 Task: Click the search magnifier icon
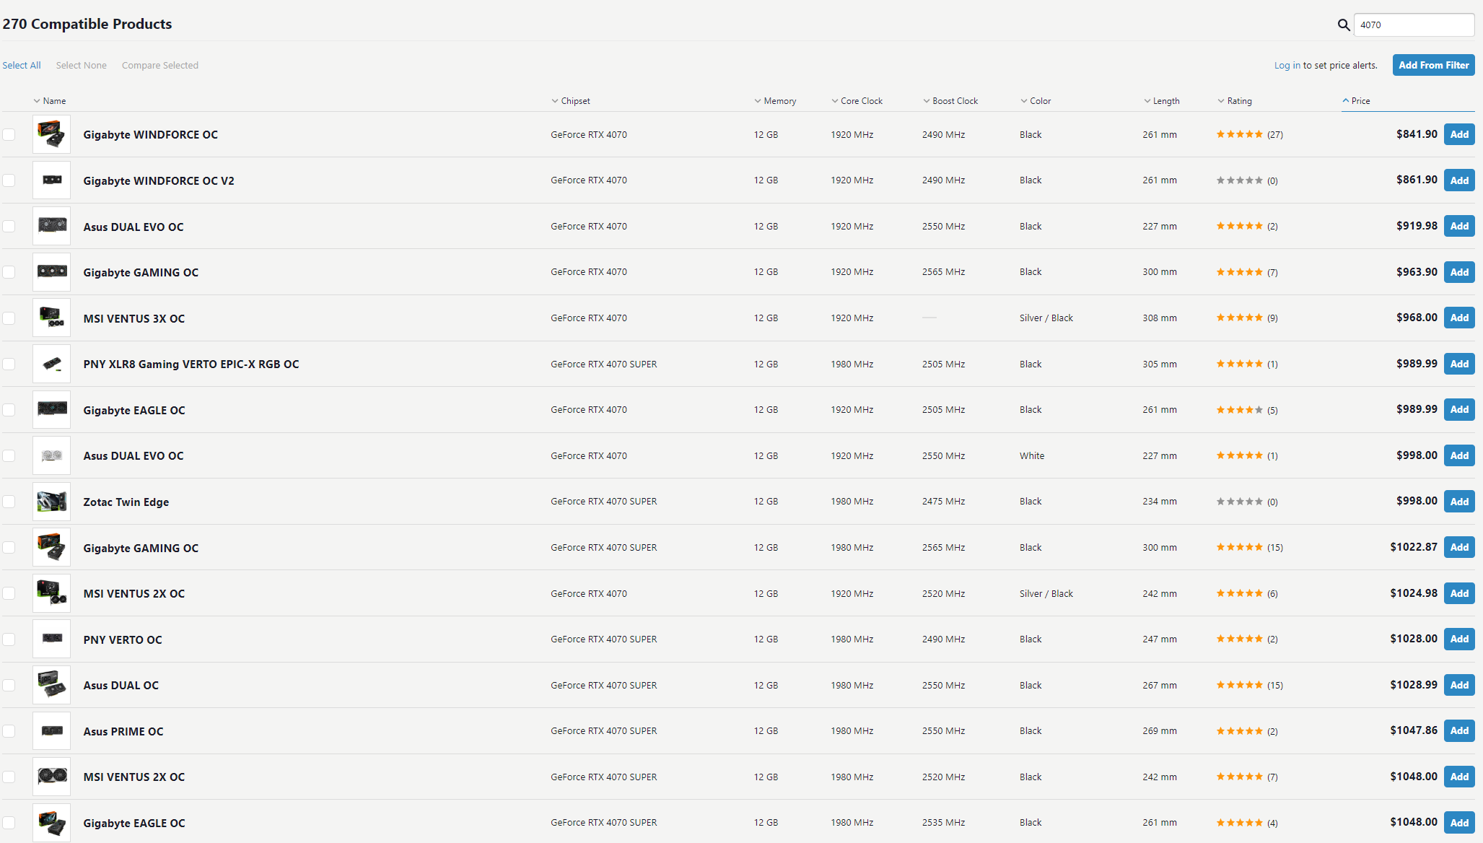pos(1343,25)
